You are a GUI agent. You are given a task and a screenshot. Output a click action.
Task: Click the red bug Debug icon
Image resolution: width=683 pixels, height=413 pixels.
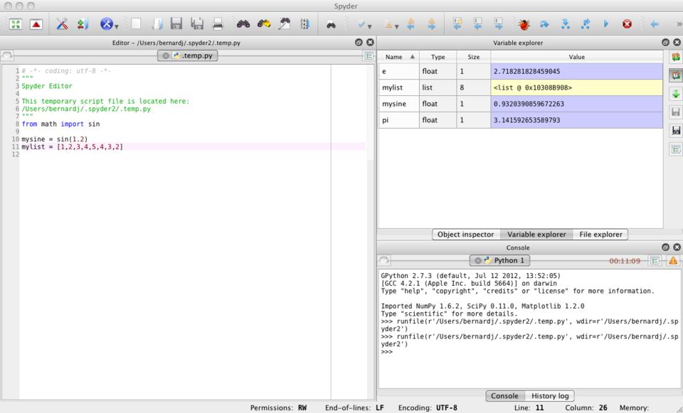point(524,23)
